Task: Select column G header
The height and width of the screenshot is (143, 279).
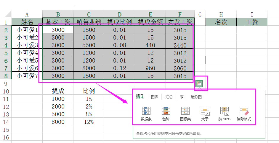Action: pos(200,14)
